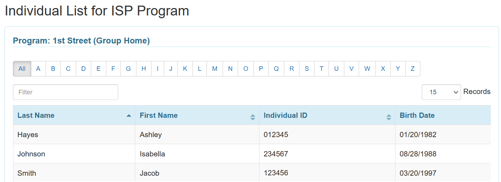Click the Individual ID column header
Image resolution: width=501 pixels, height=182 pixels.
click(x=327, y=115)
